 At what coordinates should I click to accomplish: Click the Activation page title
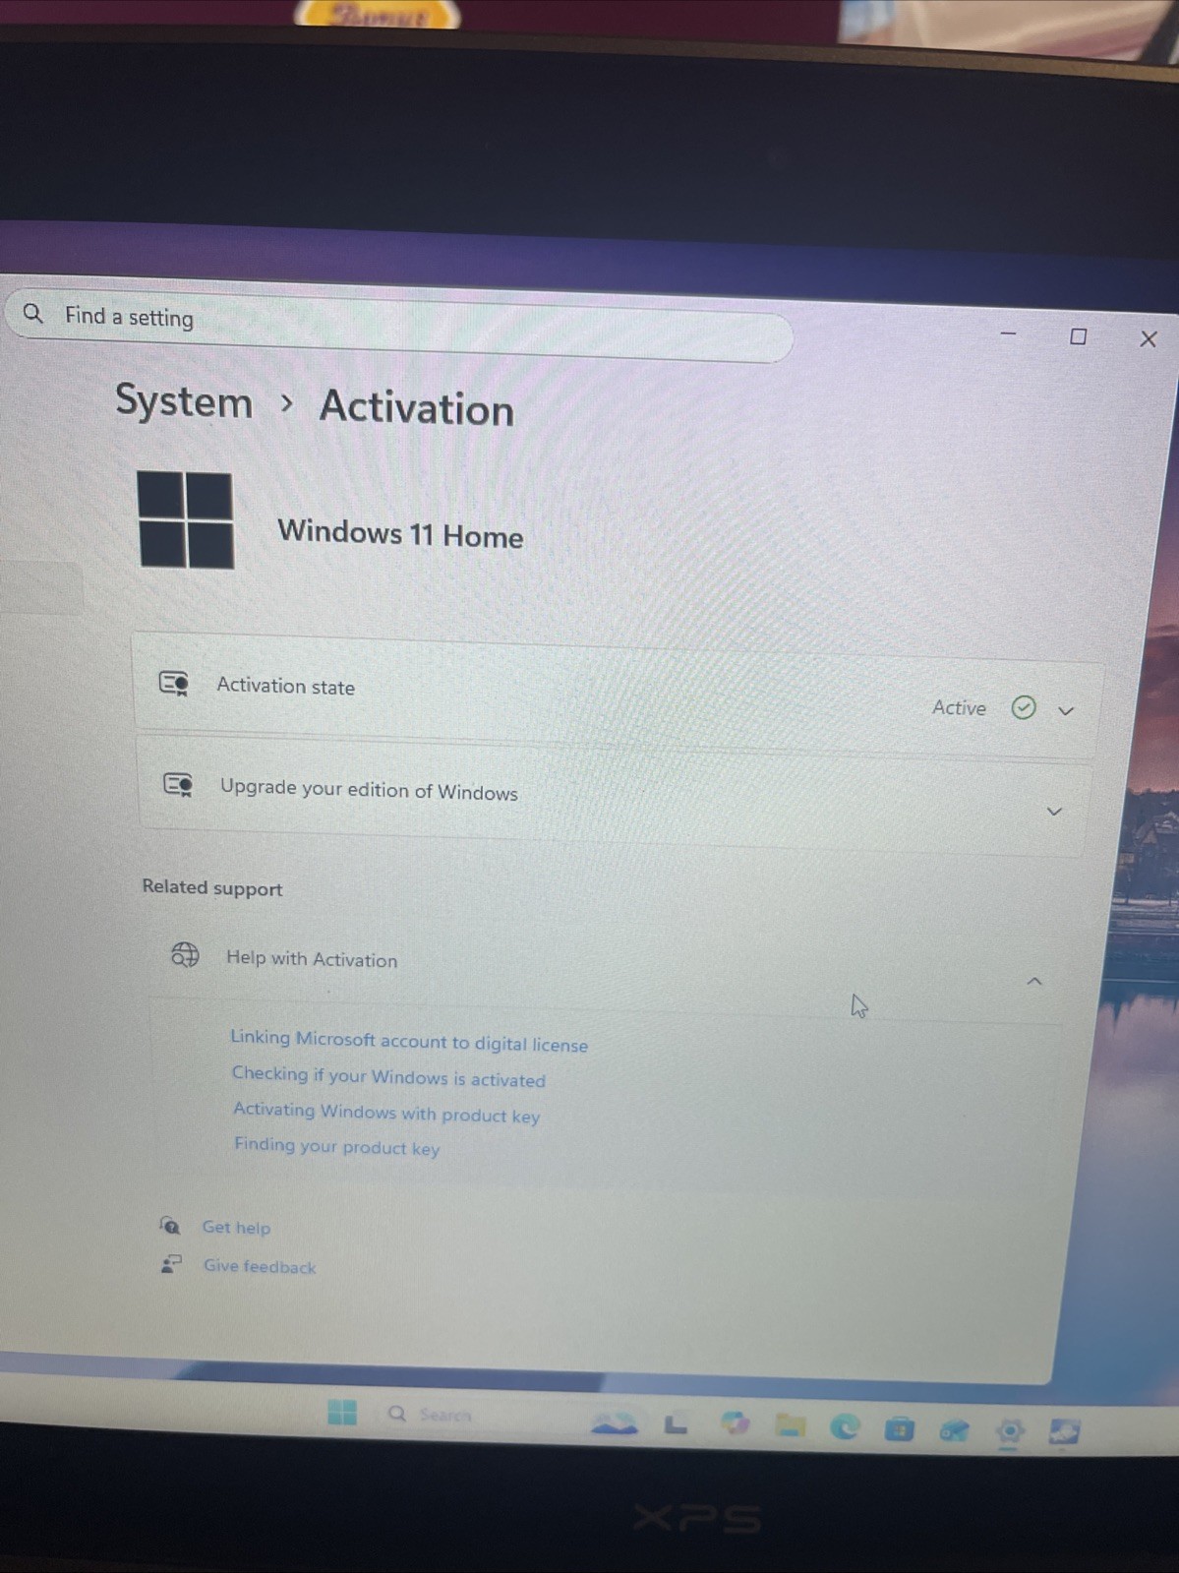pyautogui.click(x=417, y=408)
